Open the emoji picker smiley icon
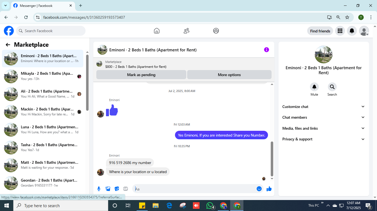 pos(259,189)
